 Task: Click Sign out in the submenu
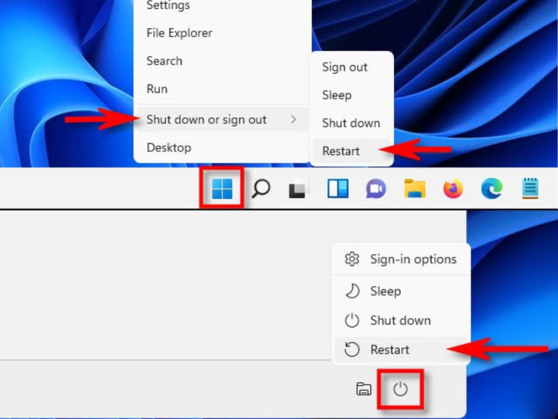point(345,67)
